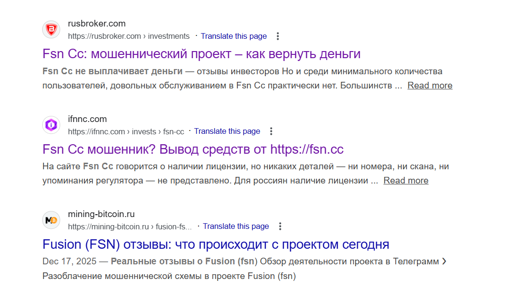Open three-dot options for ifnnc.com result
Screen dimensions: 507x305
click(x=271, y=131)
